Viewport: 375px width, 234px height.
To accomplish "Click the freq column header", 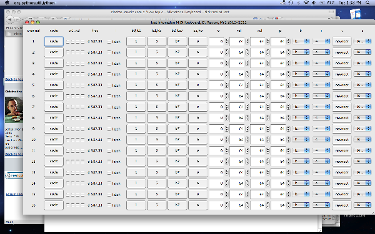I will tap(95, 31).
